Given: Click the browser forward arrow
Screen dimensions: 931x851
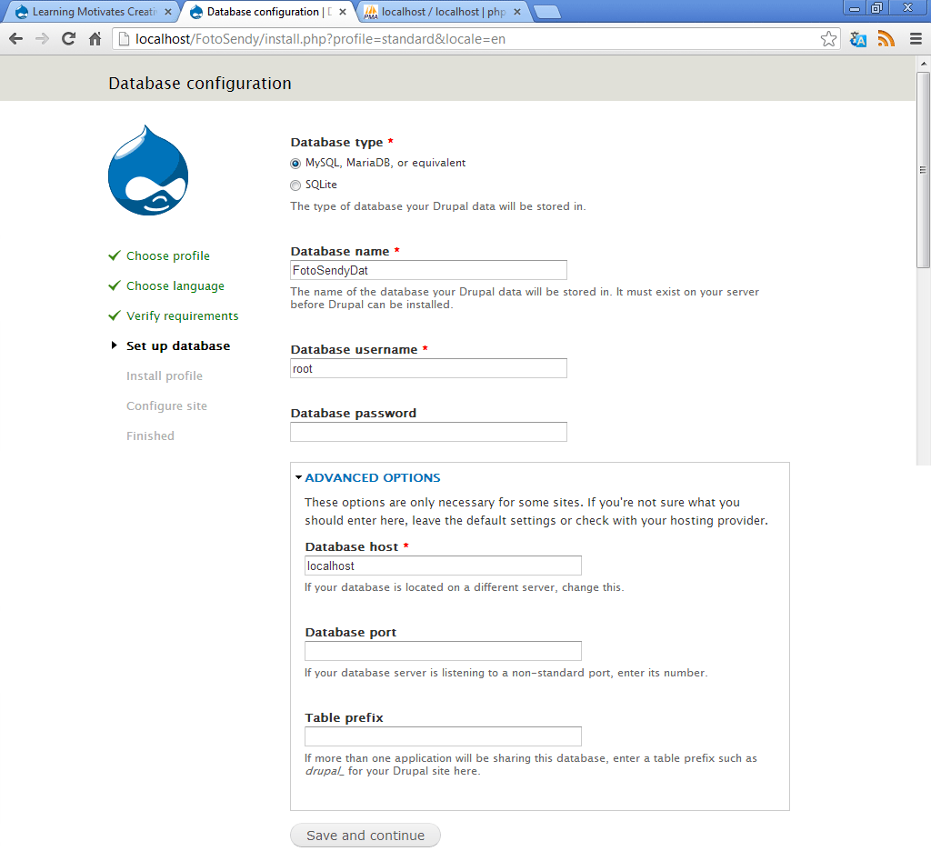Looking at the screenshot, I should point(42,39).
